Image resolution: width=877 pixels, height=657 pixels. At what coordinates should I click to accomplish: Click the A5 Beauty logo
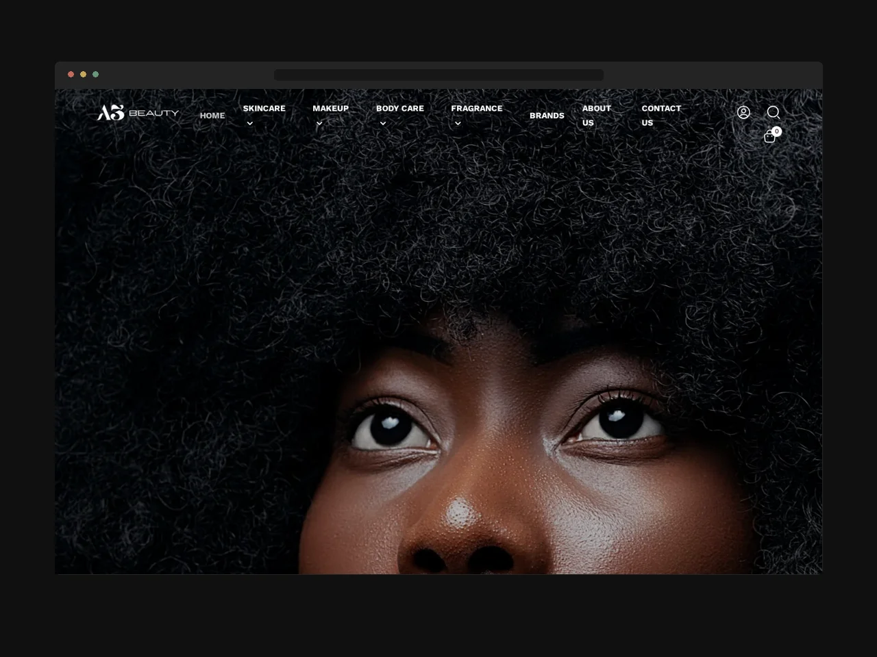(138, 112)
